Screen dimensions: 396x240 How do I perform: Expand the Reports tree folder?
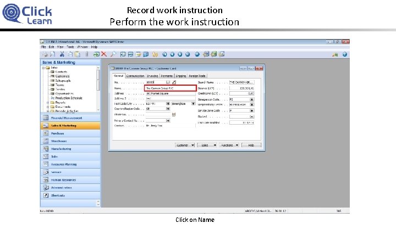click(48, 103)
